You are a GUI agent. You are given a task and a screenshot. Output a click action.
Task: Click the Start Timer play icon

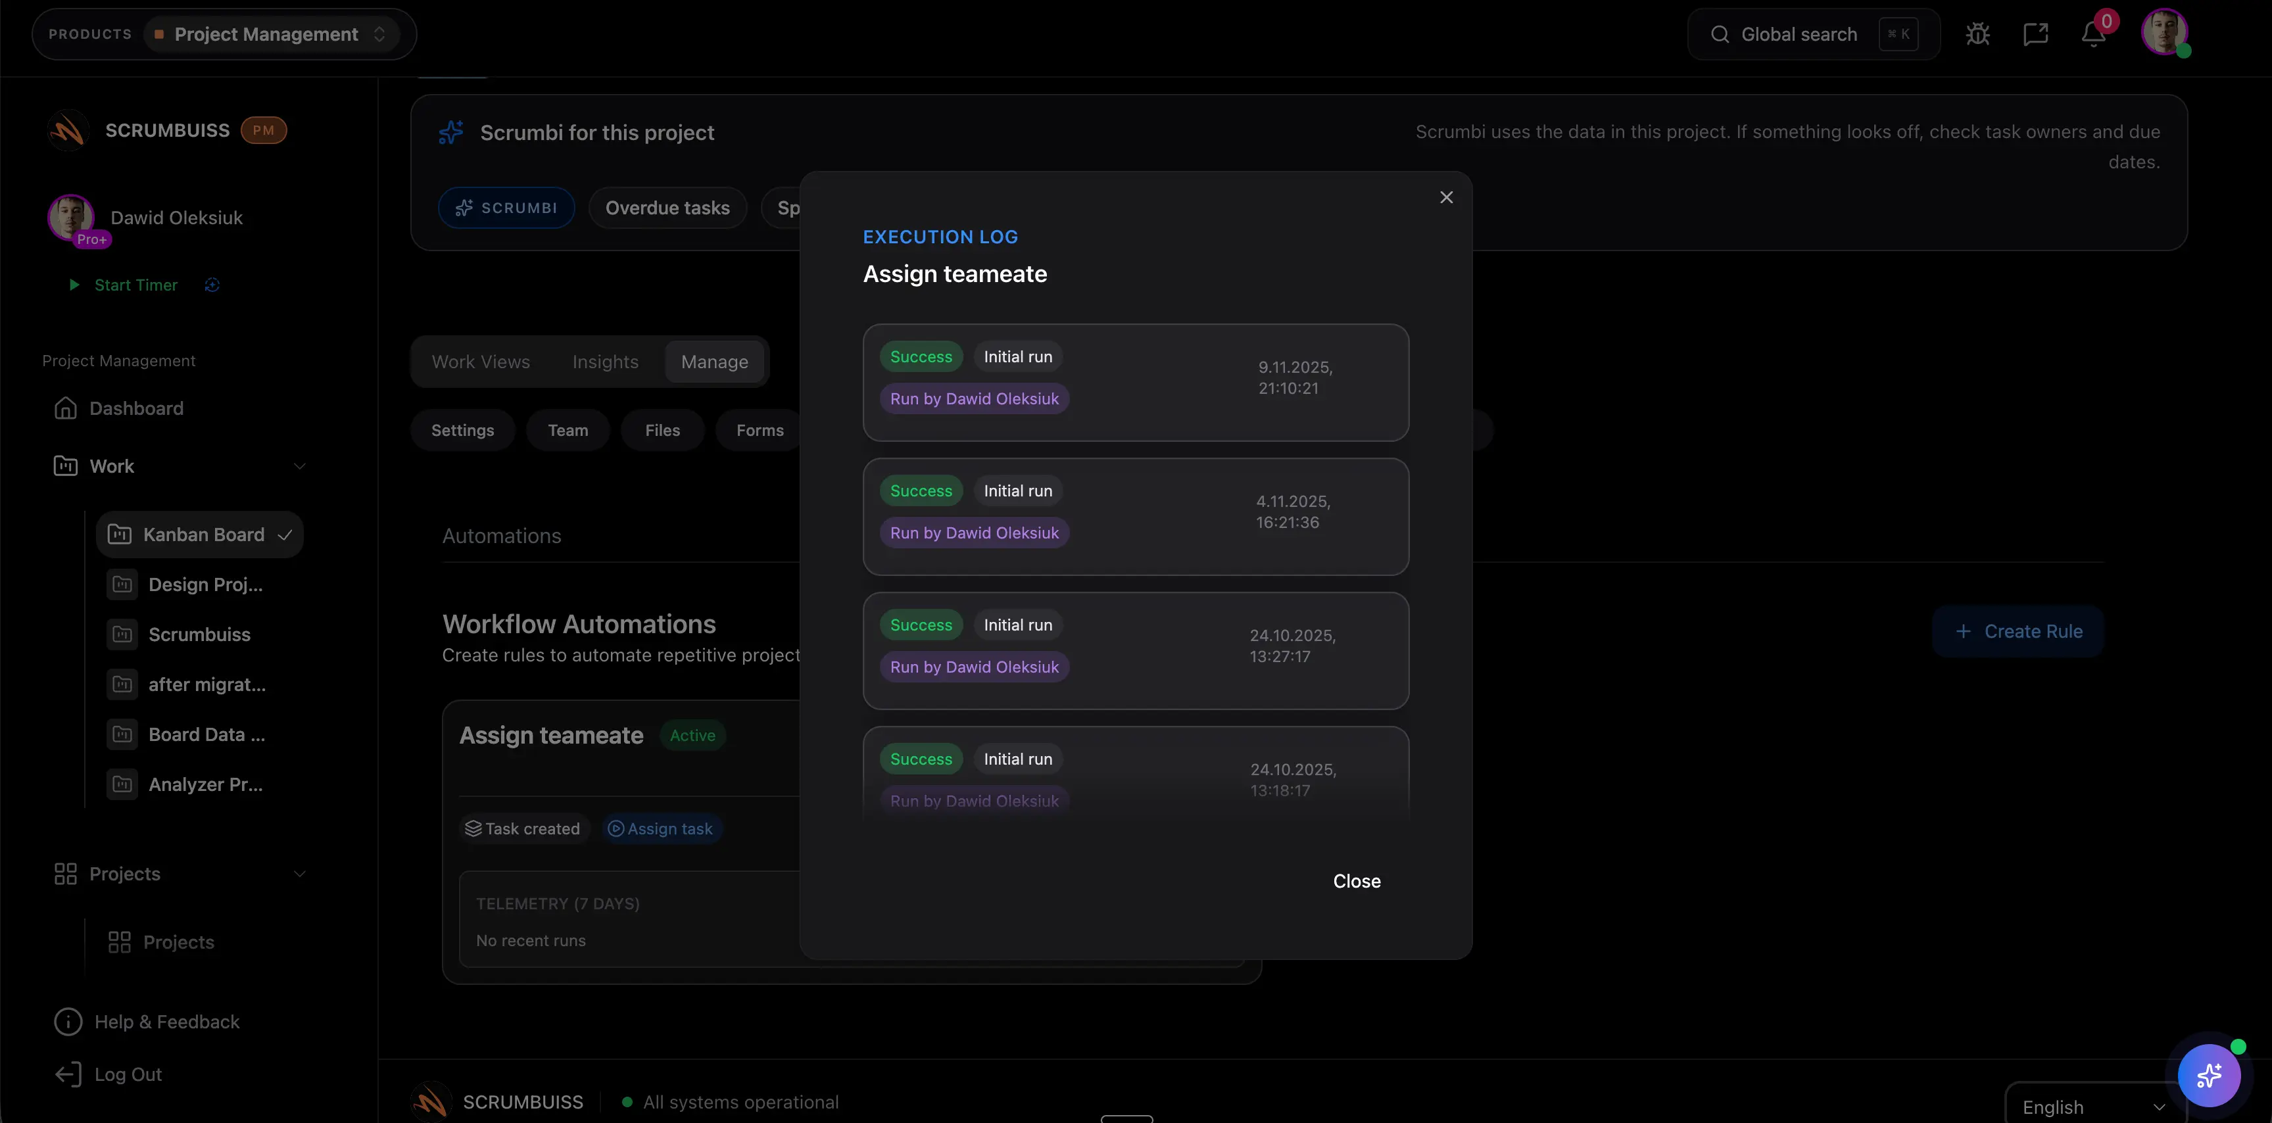coord(74,285)
